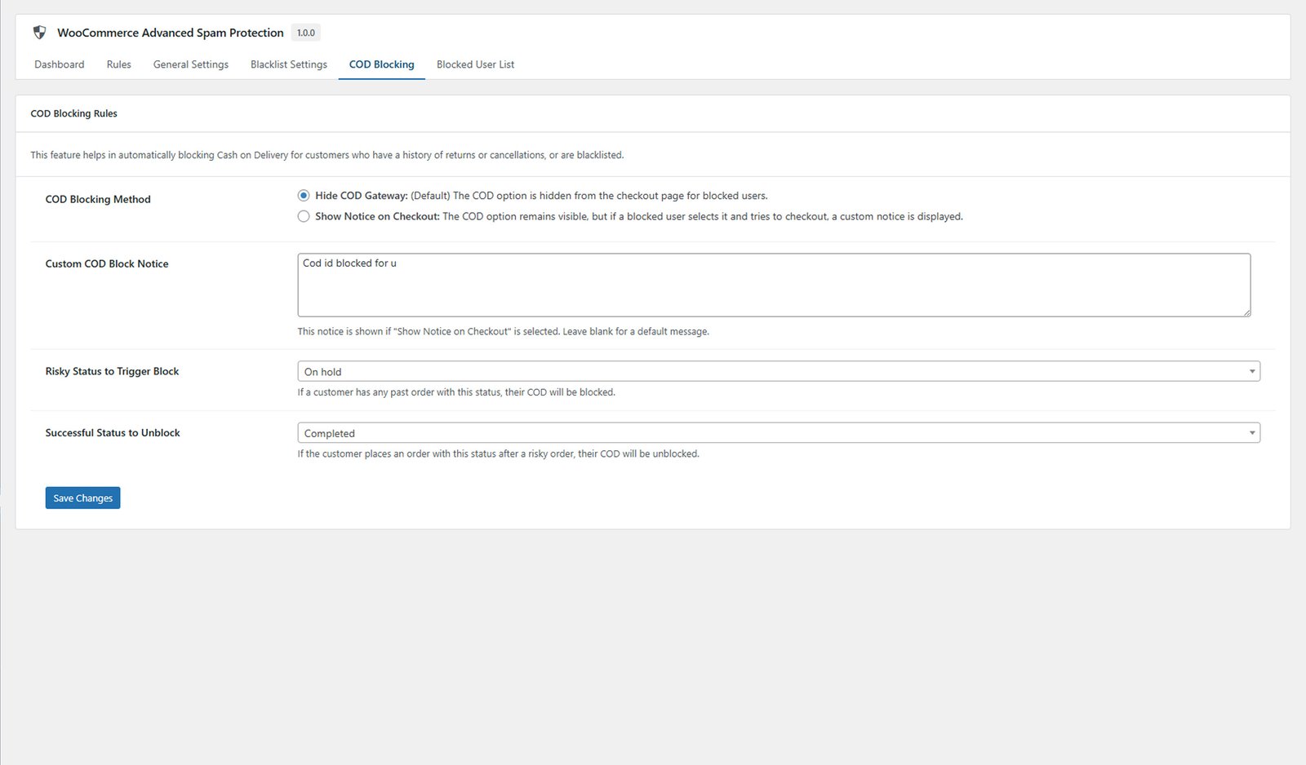The height and width of the screenshot is (765, 1306).
Task: Select the COD Blocking tab
Action: 381,64
